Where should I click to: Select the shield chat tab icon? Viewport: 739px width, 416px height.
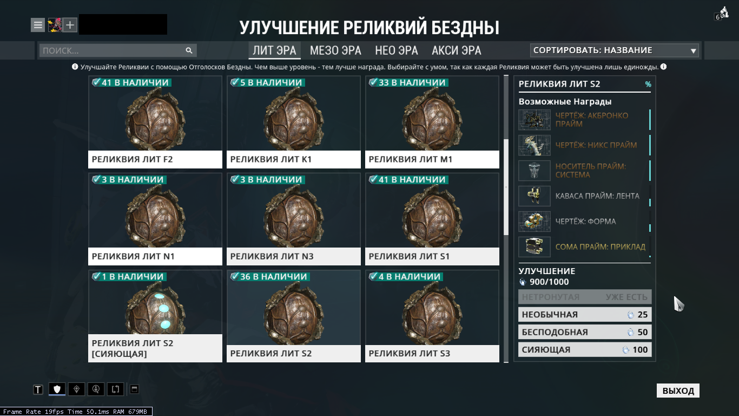57,389
